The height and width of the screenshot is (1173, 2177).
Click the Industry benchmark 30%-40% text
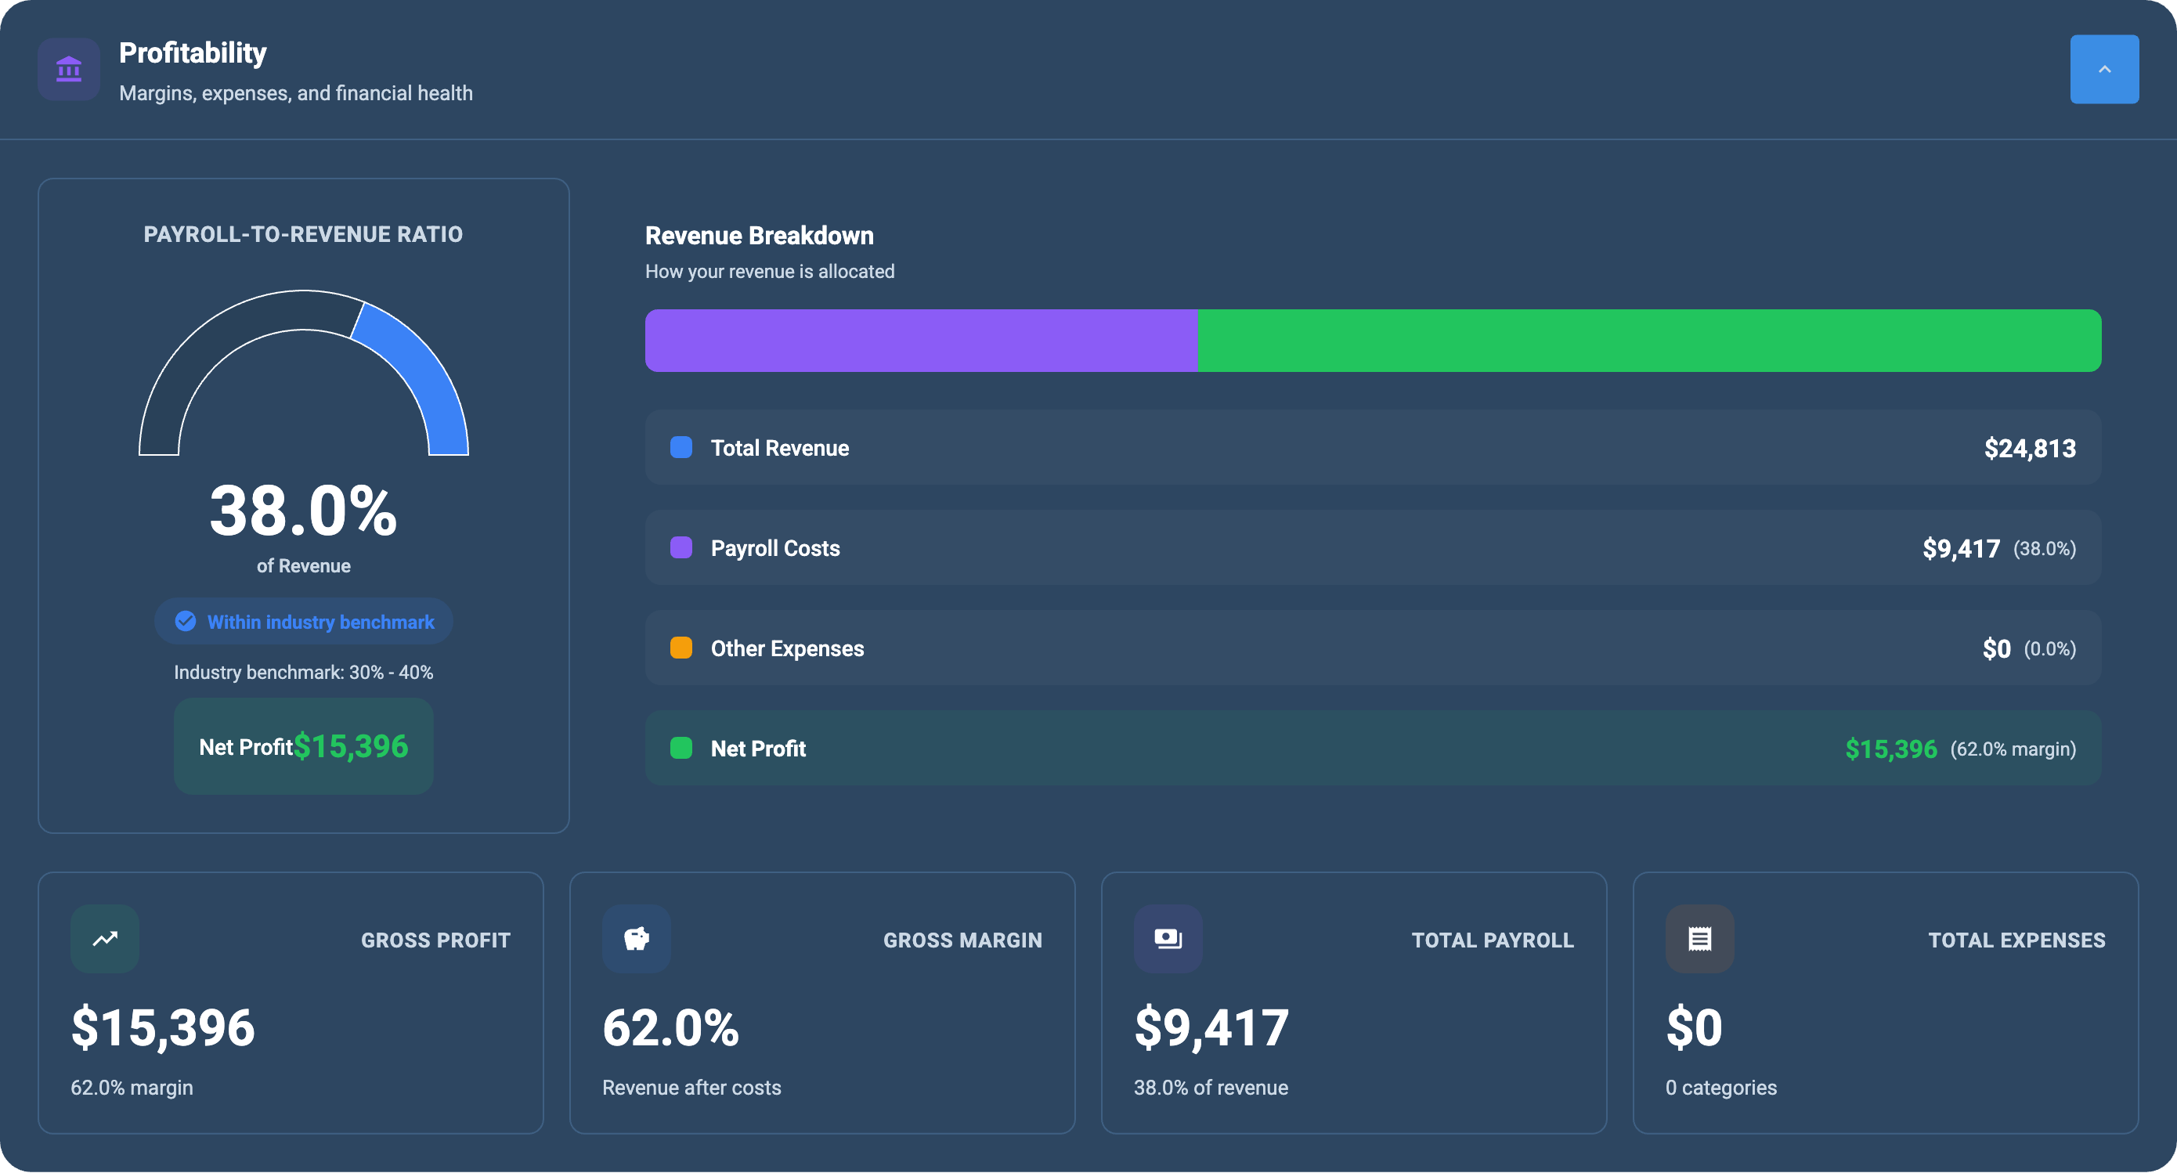303,672
